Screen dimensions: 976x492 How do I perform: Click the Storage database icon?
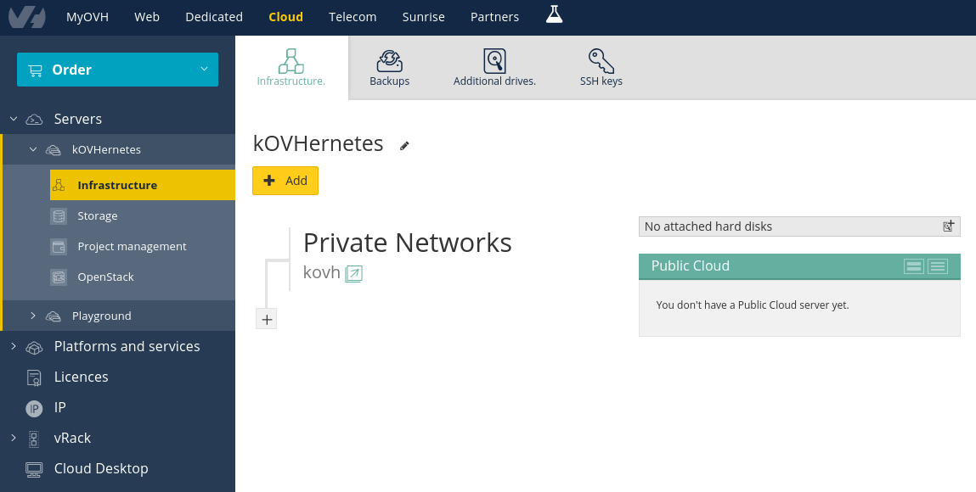(59, 216)
